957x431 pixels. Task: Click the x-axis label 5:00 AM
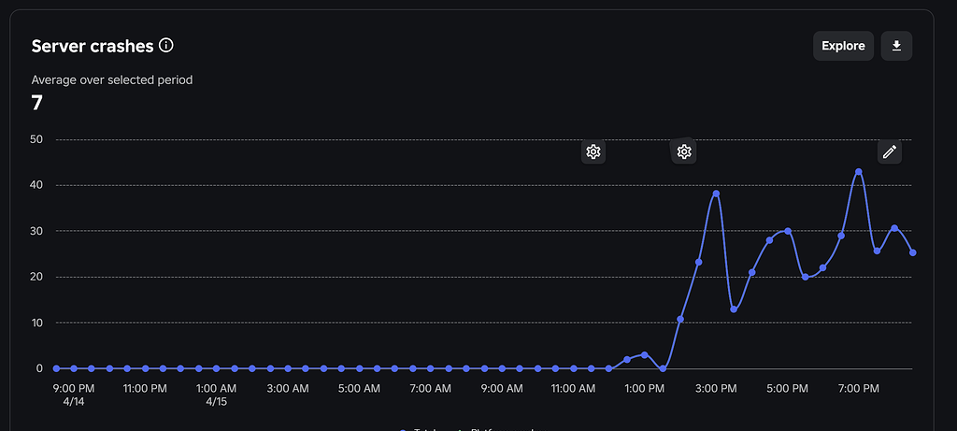[x=359, y=388]
